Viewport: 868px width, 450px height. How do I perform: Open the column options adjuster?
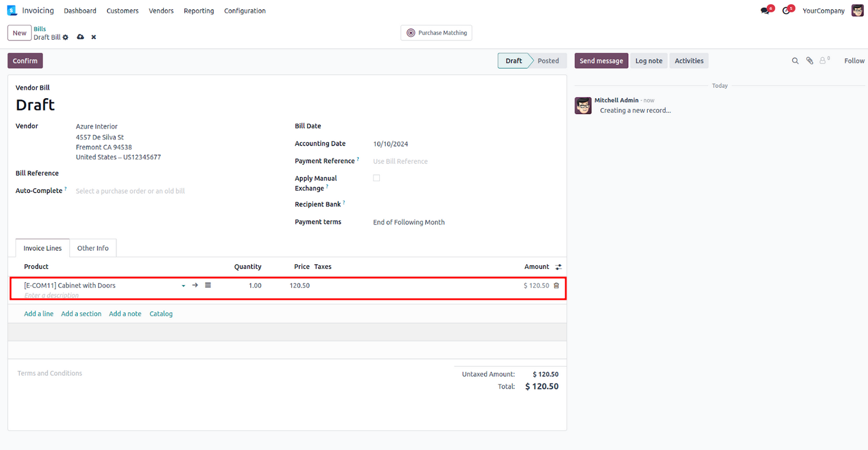558,267
